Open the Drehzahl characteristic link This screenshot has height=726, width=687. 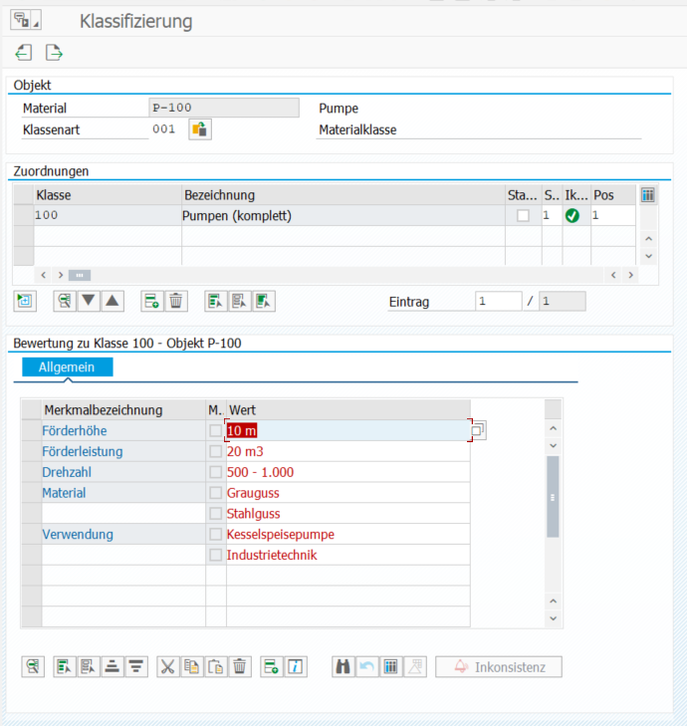point(67,472)
